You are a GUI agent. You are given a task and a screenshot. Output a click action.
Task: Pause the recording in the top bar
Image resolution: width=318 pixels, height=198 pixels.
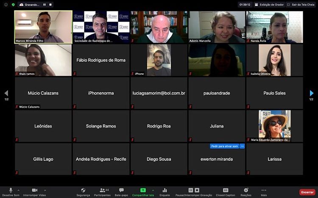[x=45, y=5]
